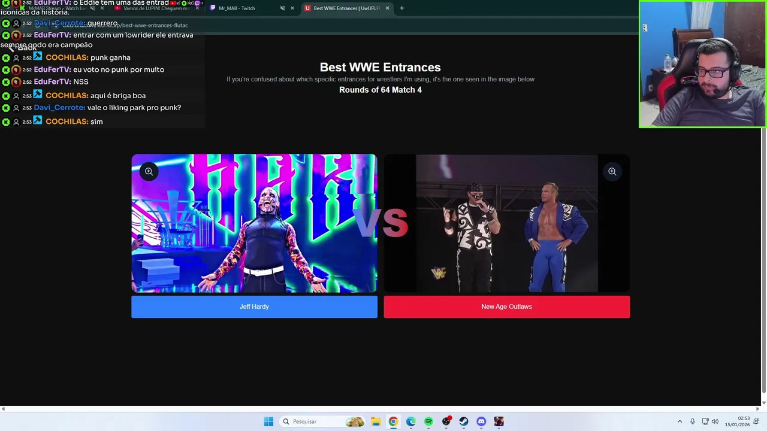Zoom into the New Age Outlaws image with the magnifier
The width and height of the screenshot is (767, 431).
[612, 172]
